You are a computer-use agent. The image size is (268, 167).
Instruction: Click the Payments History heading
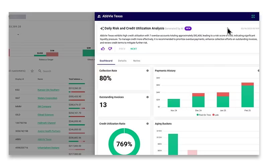(x=165, y=70)
